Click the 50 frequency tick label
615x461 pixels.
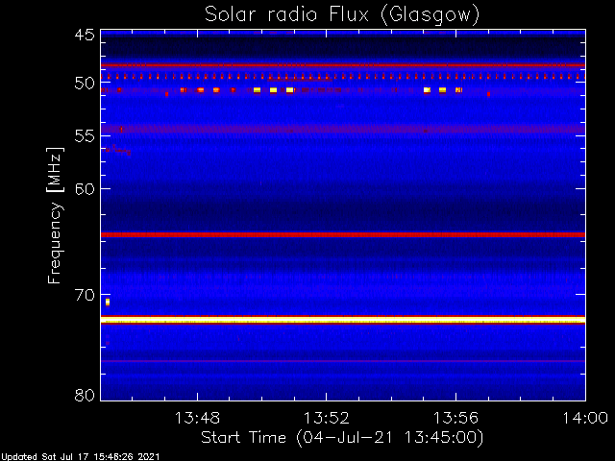(85, 84)
